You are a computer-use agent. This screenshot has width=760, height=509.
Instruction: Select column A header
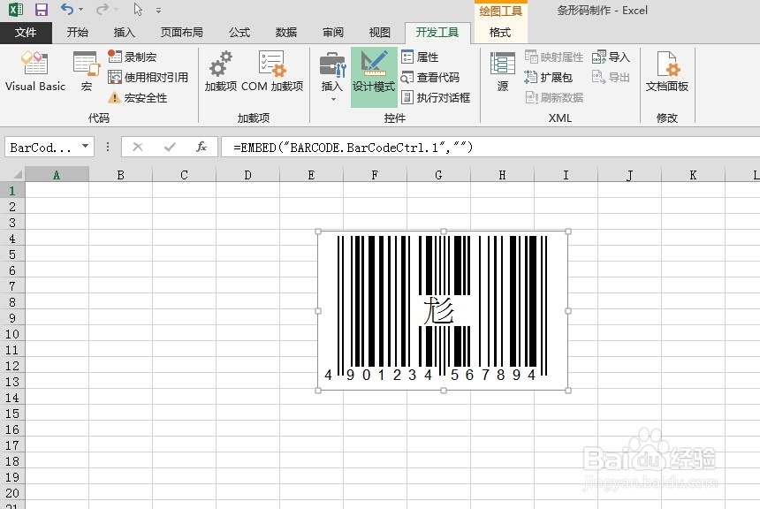(57, 174)
